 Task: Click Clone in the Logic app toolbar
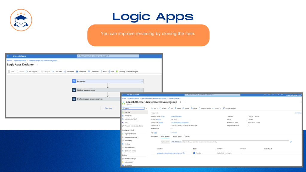194,108
